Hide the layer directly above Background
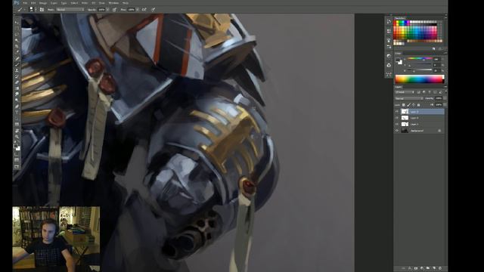The height and width of the screenshot is (272, 484). (397, 124)
